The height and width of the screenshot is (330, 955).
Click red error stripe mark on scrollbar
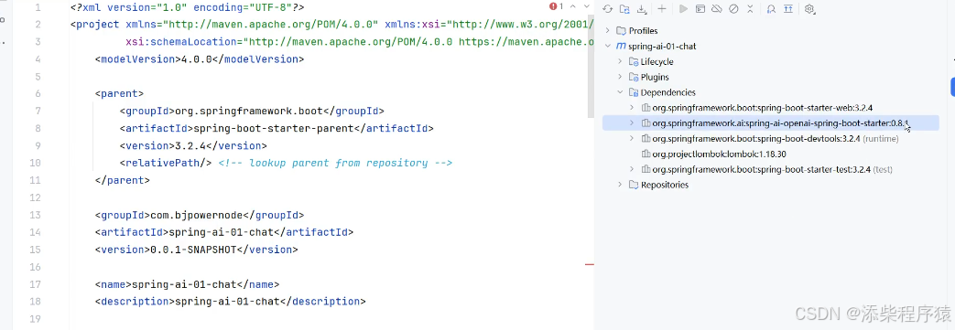(589, 265)
